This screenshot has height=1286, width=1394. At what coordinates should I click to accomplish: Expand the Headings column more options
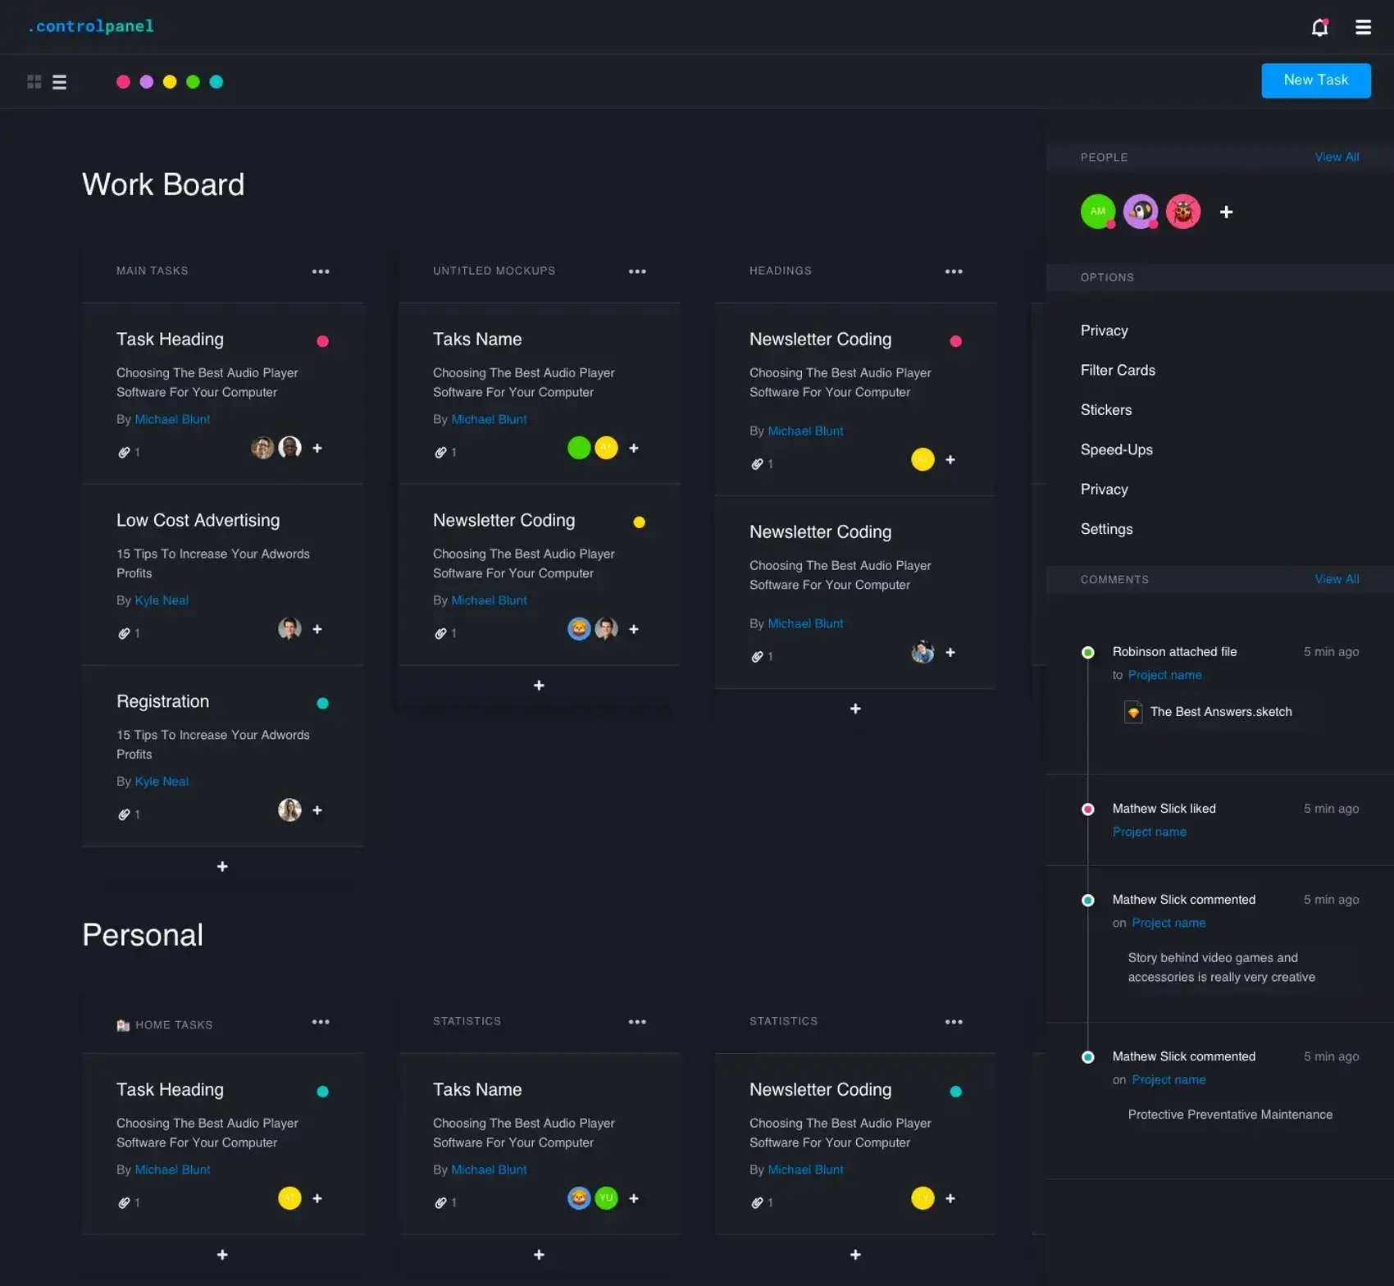pos(953,271)
